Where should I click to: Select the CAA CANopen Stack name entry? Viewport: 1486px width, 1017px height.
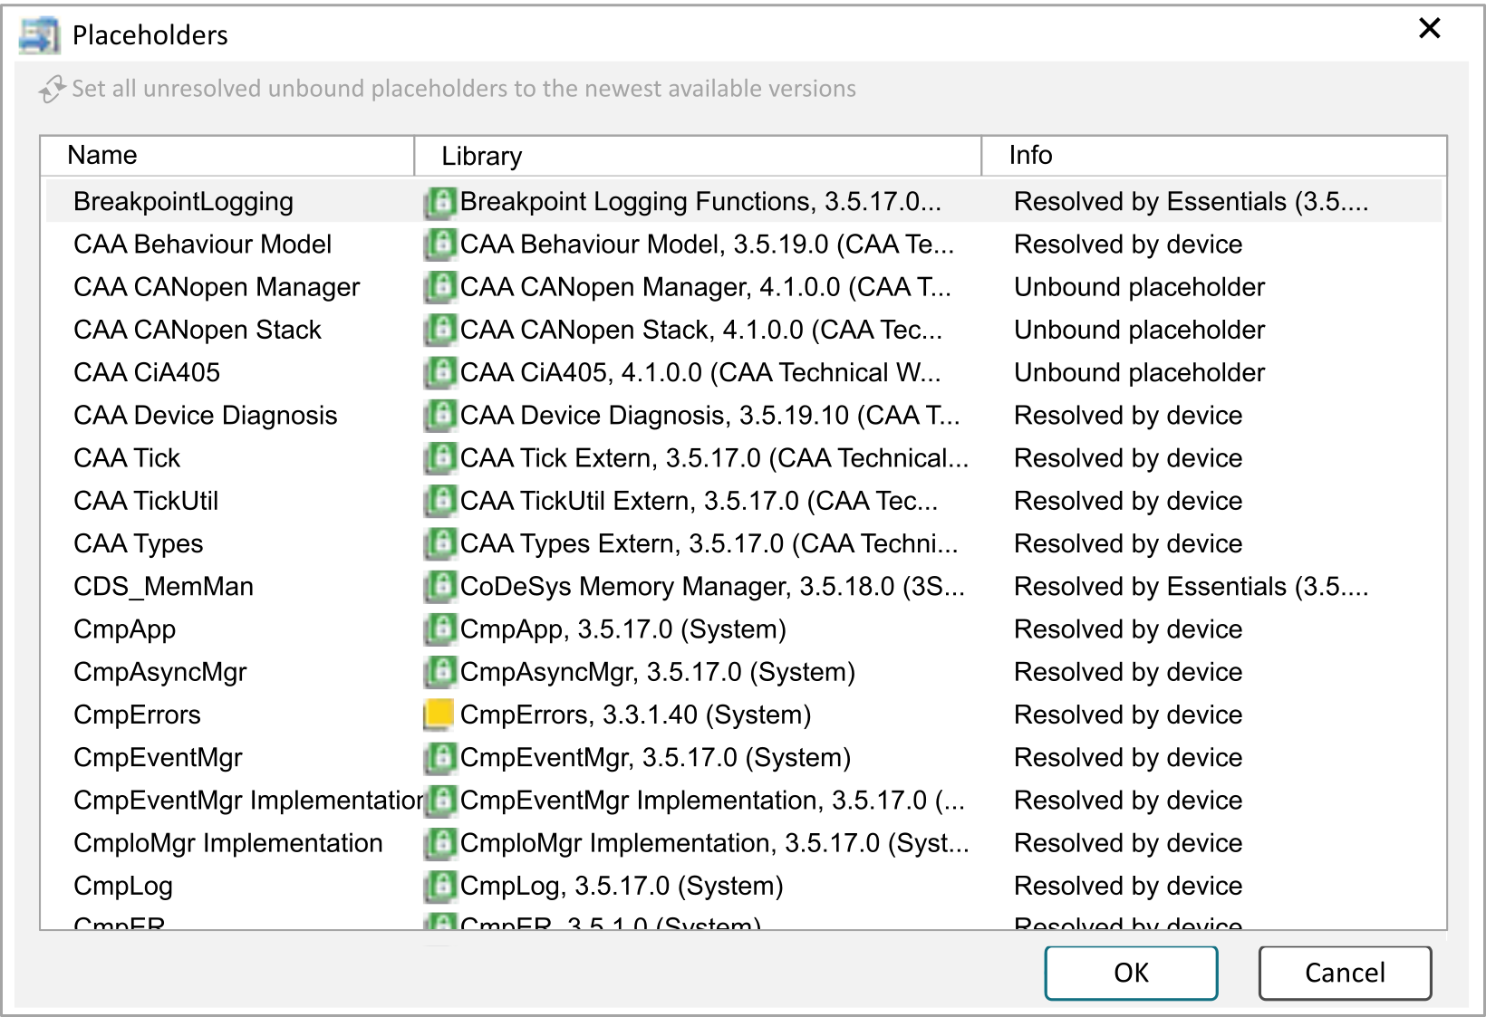198,330
